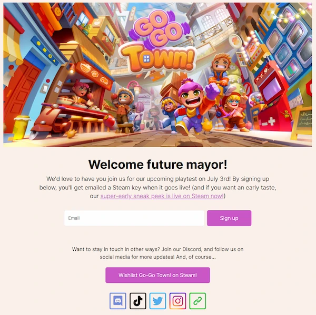Open the Instagram icon link
The height and width of the screenshot is (315, 316).
(x=178, y=301)
